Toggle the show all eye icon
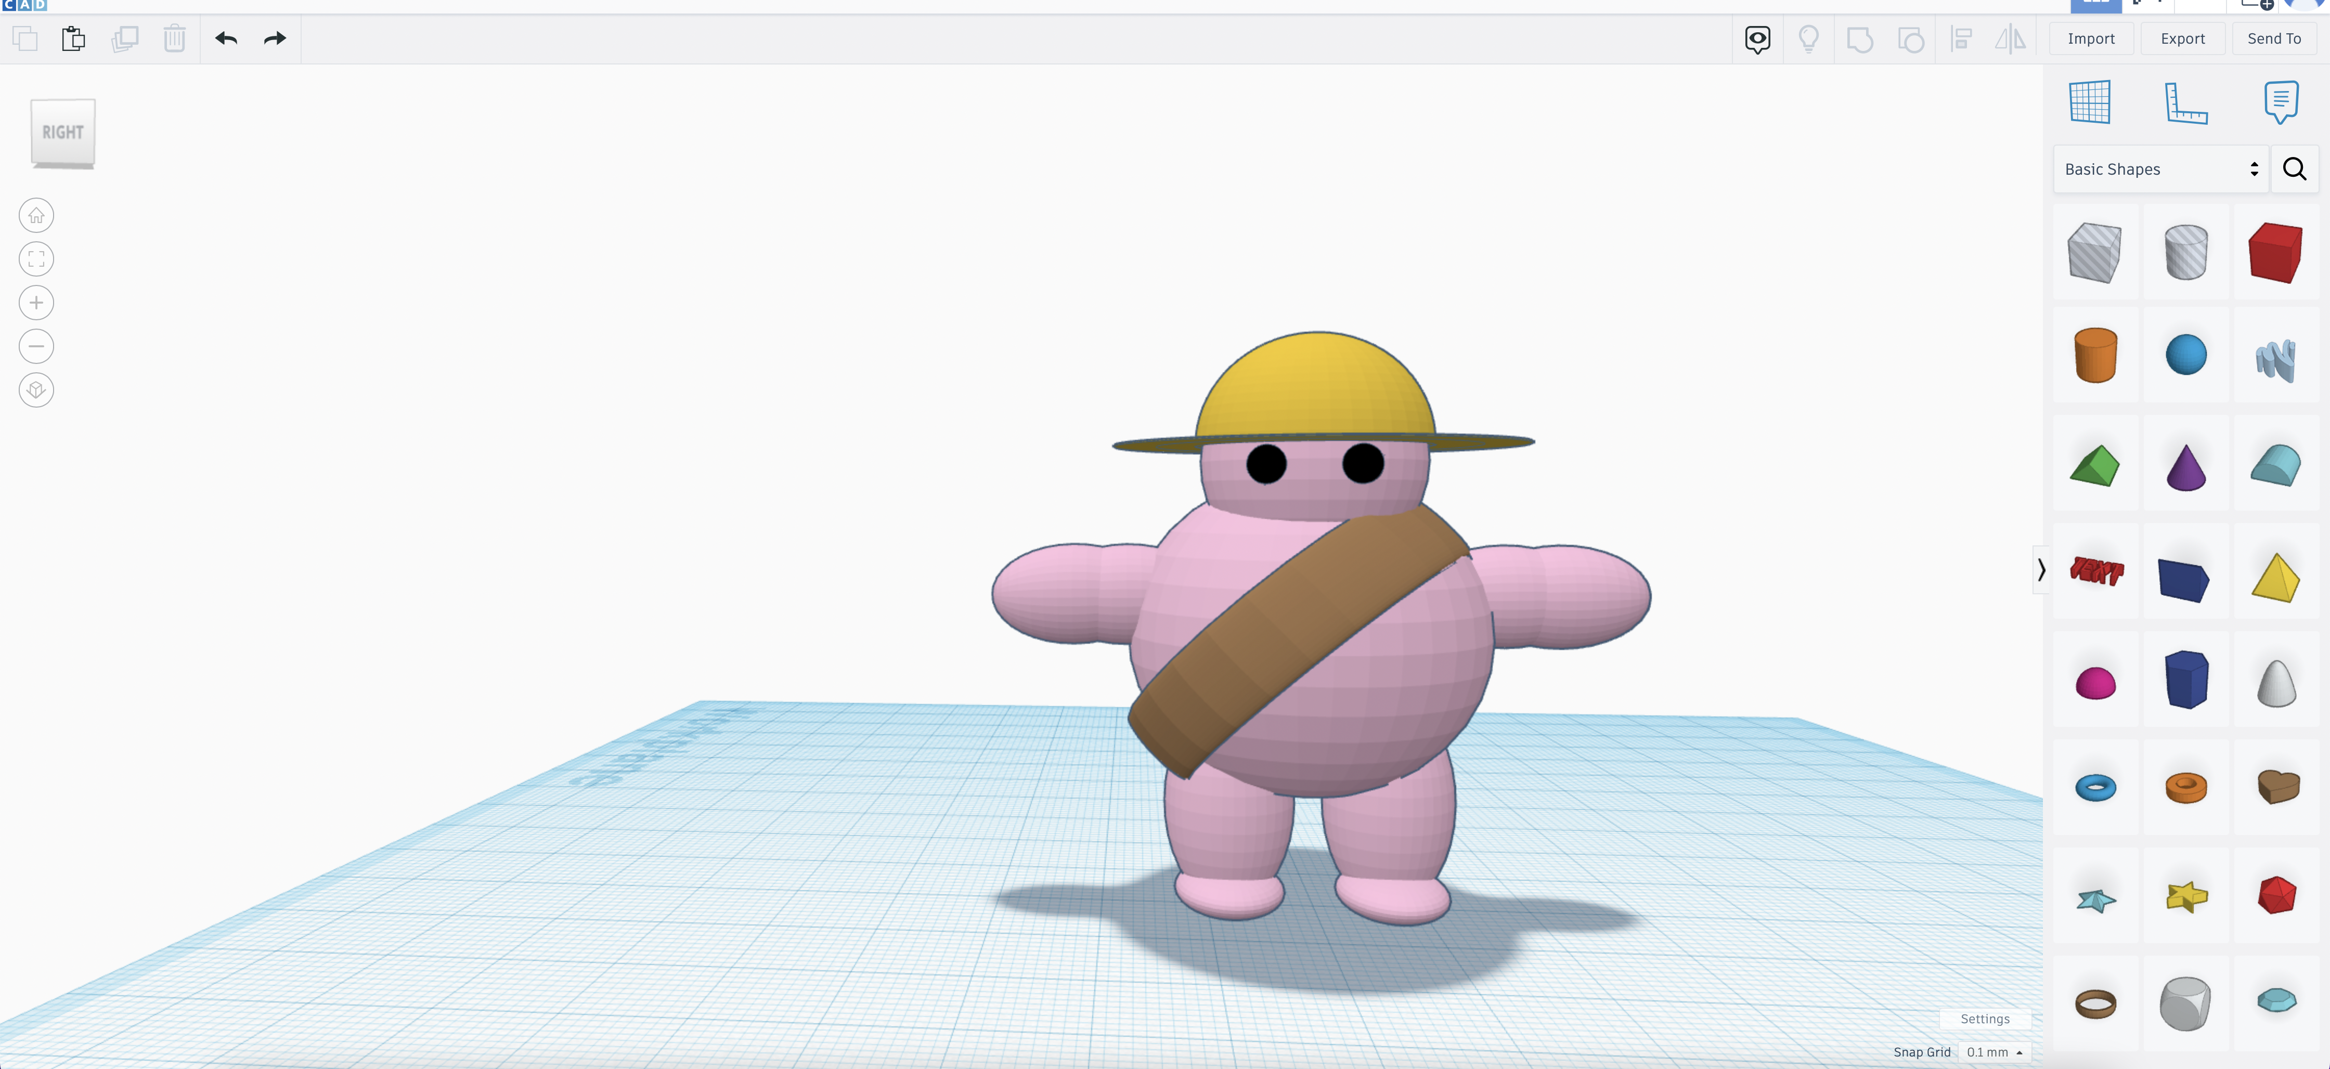This screenshot has height=1069, width=2330. pos(1757,39)
